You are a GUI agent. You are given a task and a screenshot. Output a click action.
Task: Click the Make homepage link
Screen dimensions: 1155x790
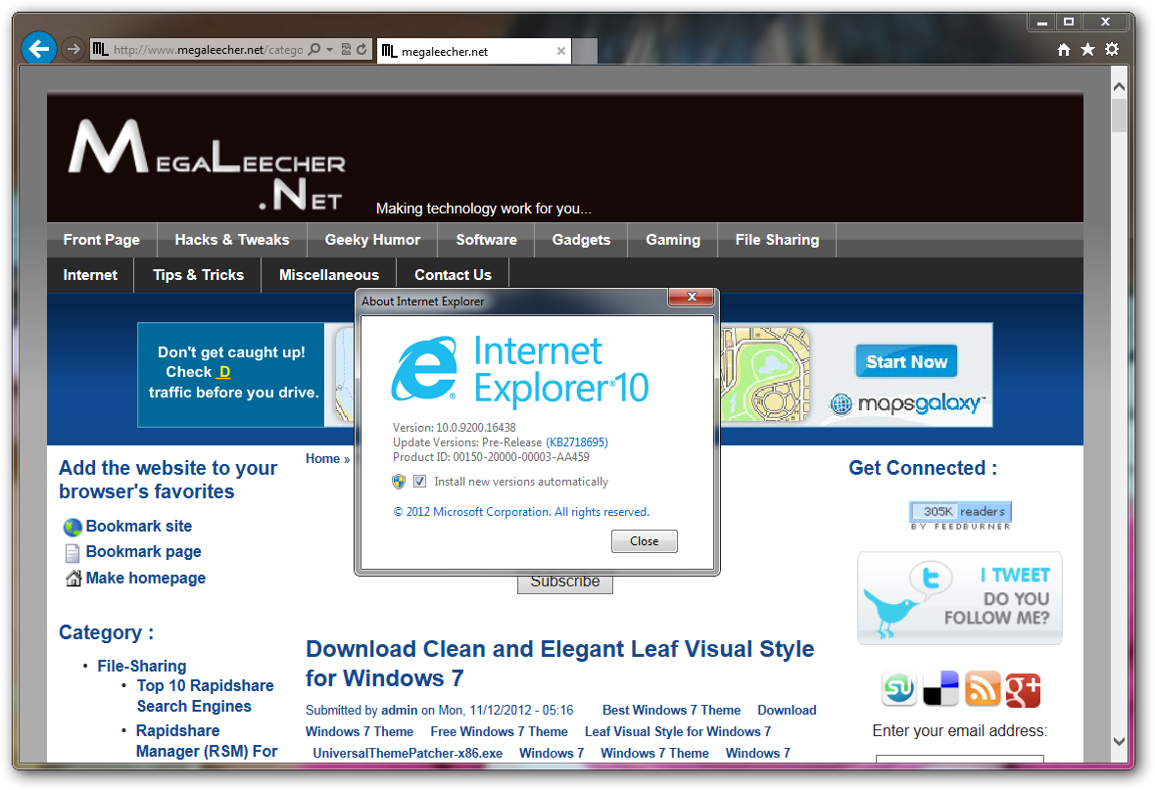tap(146, 579)
